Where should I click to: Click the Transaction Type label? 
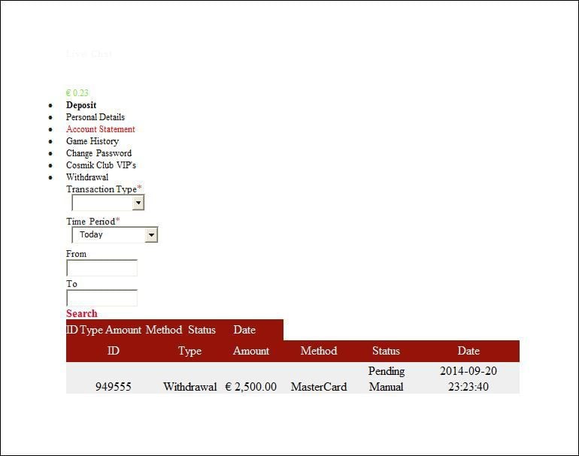coord(102,189)
